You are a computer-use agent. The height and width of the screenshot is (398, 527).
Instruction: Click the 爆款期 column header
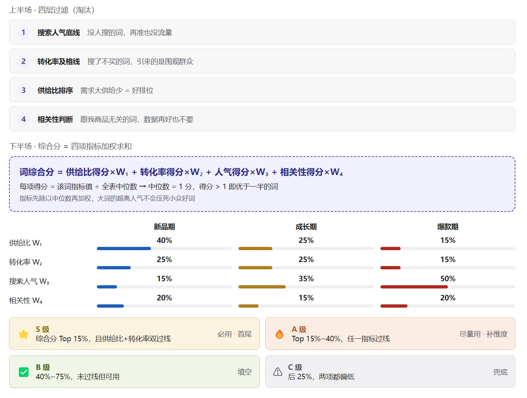(448, 227)
